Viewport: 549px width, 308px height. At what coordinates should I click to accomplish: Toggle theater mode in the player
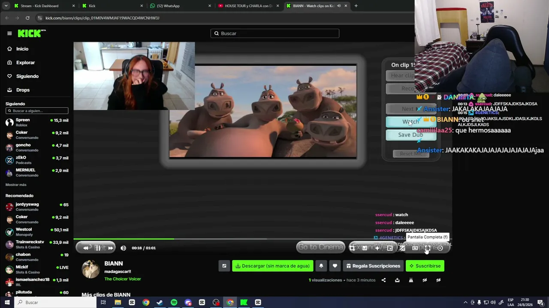click(x=415, y=248)
